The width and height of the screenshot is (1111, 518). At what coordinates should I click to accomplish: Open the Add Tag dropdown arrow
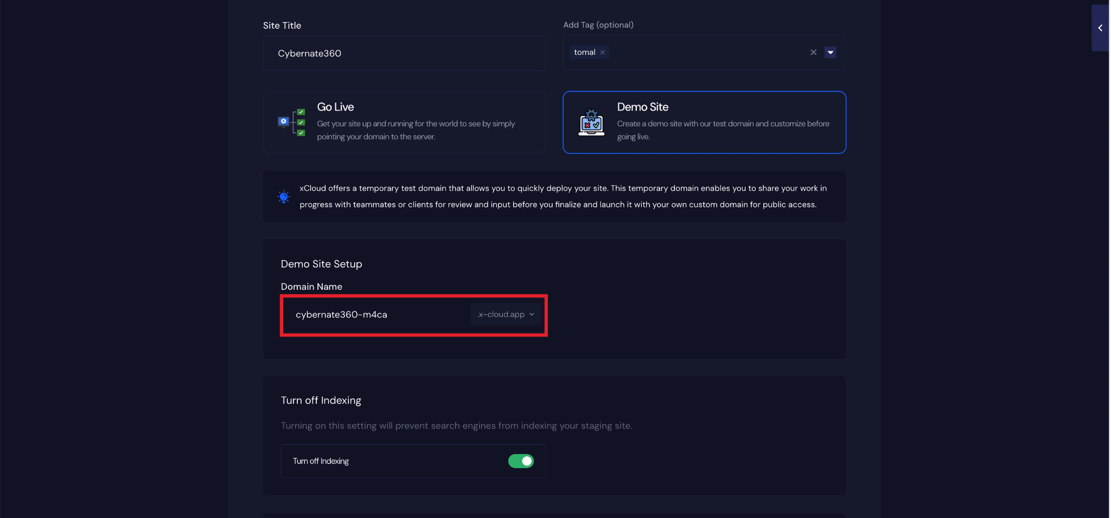[x=830, y=53]
